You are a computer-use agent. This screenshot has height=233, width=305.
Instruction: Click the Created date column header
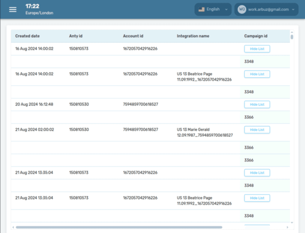coord(27,36)
